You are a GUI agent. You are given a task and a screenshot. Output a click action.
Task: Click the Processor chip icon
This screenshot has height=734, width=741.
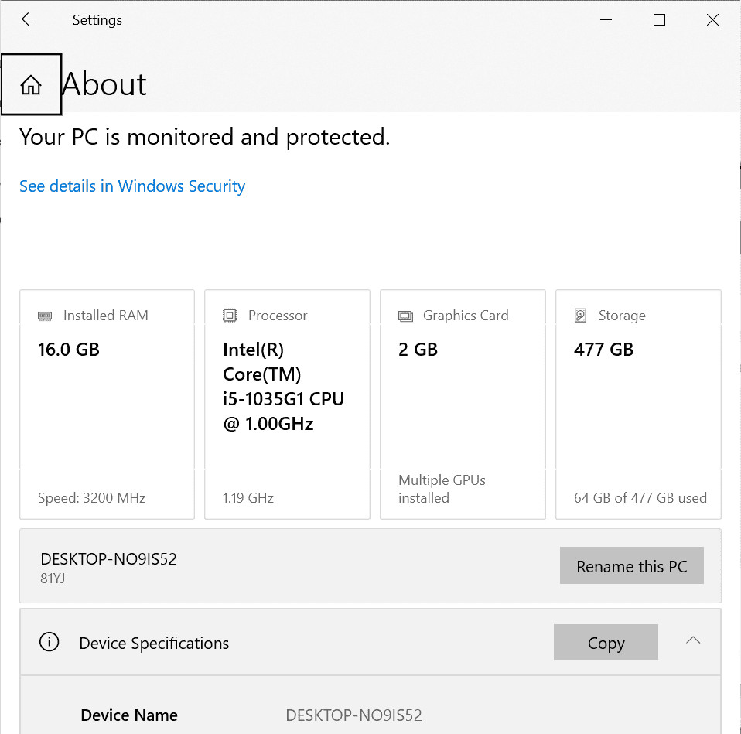tap(230, 316)
